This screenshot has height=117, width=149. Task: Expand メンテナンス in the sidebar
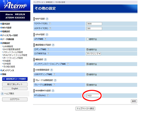click(x=7, y=70)
